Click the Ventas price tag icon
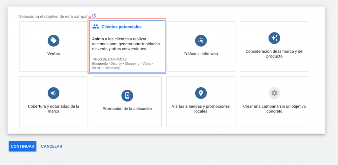 point(53,41)
